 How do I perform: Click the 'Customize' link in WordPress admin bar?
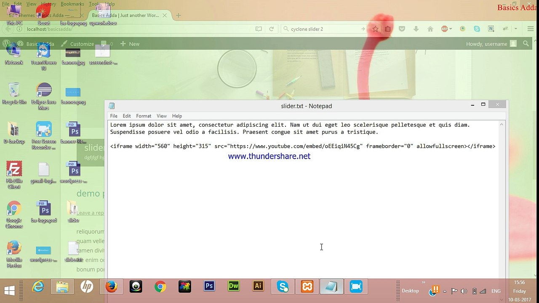click(x=77, y=44)
